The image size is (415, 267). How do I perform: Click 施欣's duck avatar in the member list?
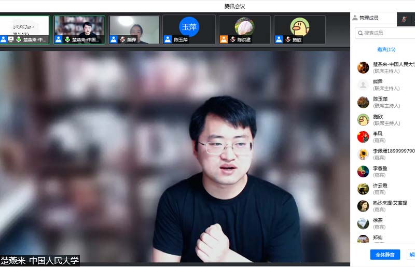363,120
